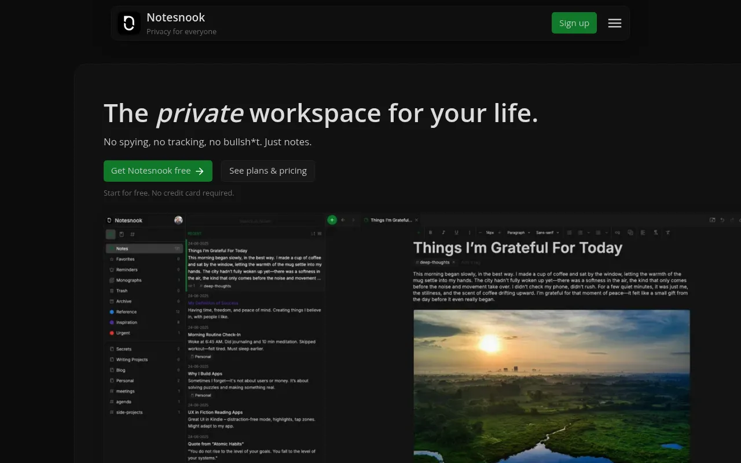The height and width of the screenshot is (463, 741).
Task: Click the sunrise landscape photo in the note
Action: point(552,386)
